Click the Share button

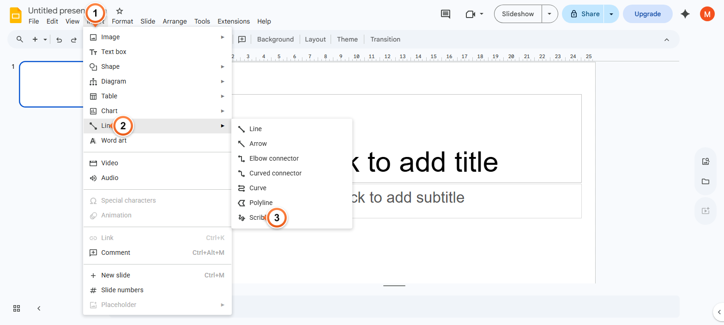tap(584, 14)
